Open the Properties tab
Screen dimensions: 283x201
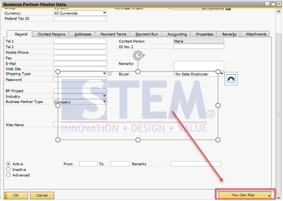point(204,34)
